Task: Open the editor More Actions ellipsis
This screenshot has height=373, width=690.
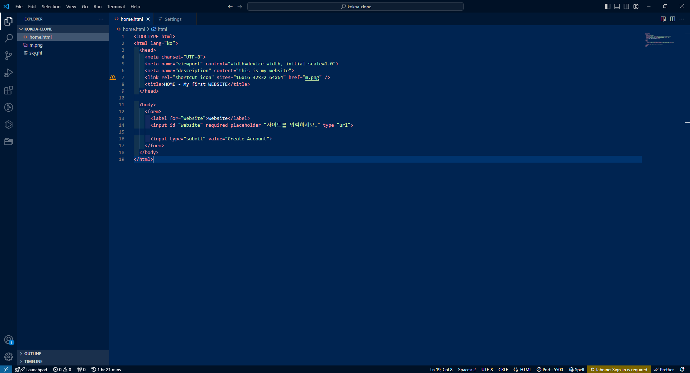Action: click(x=682, y=19)
